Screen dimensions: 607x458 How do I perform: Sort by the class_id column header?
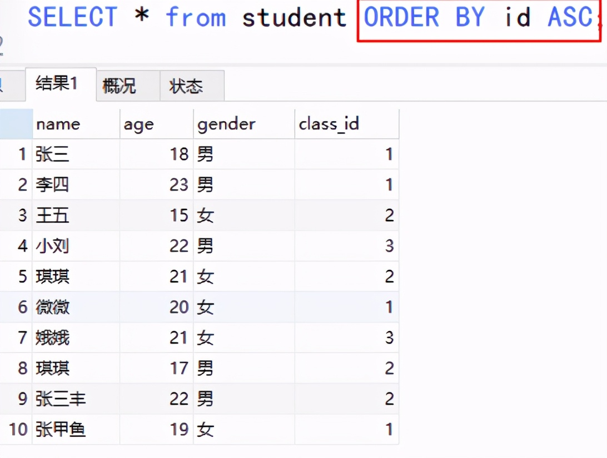347,124
